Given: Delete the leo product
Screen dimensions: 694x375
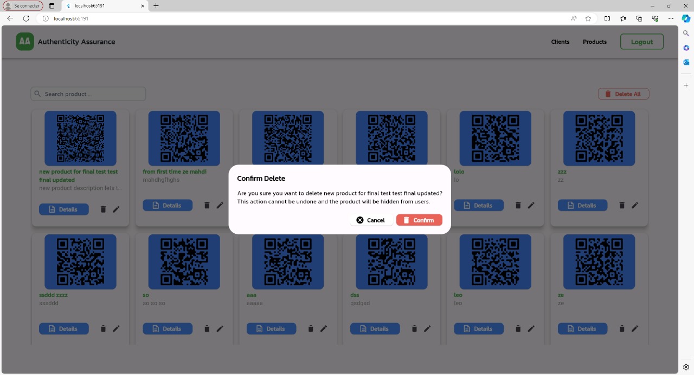Looking at the screenshot, I should coord(518,328).
